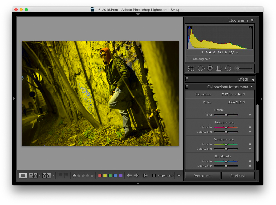Choose the Red Eye Correction tool

(210, 68)
